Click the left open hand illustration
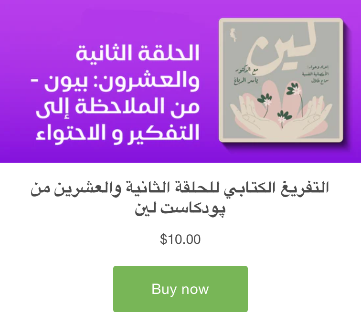 click(x=255, y=116)
